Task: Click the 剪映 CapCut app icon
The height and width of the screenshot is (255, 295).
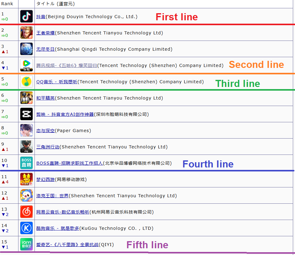Action: (26, 114)
